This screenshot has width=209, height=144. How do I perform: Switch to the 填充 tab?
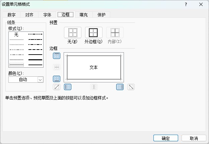click(x=84, y=15)
